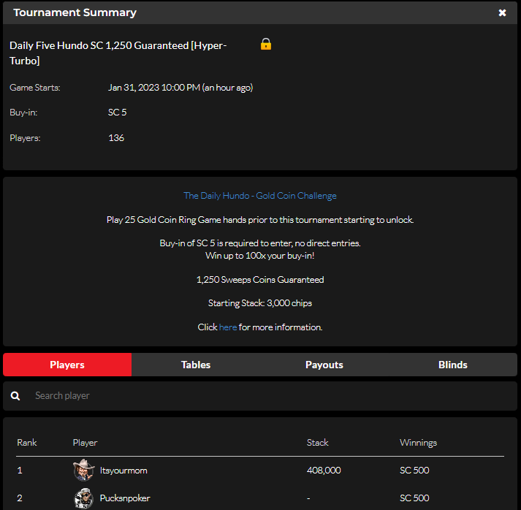Click the yellow lock icon

click(x=266, y=44)
